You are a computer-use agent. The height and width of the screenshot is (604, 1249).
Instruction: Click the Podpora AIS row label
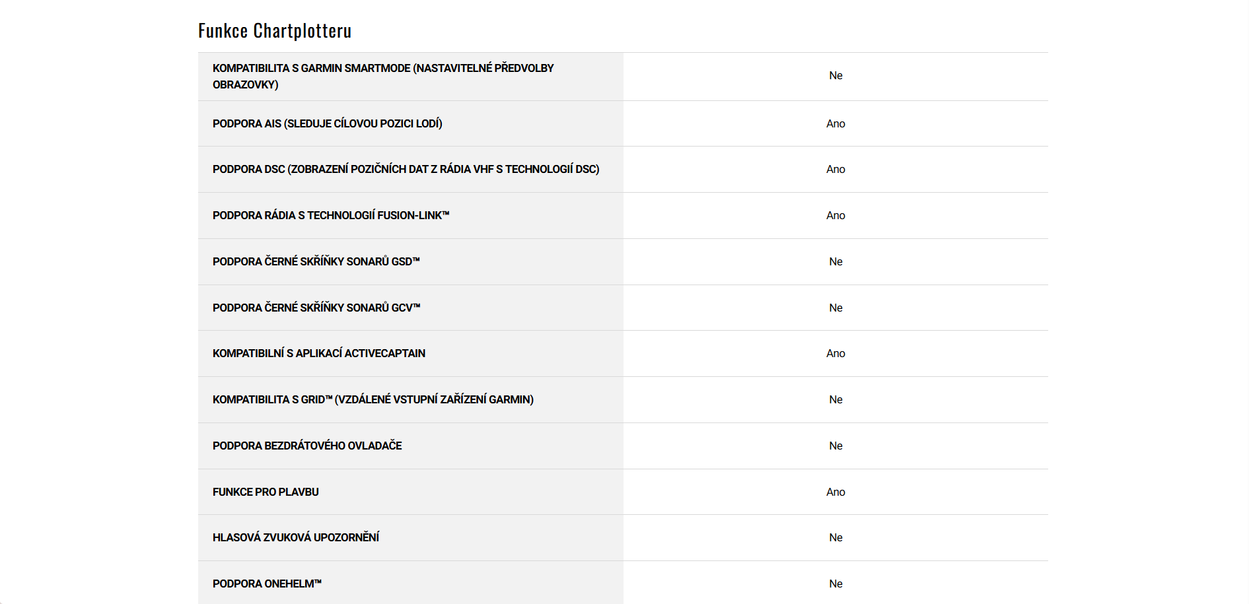328,123
